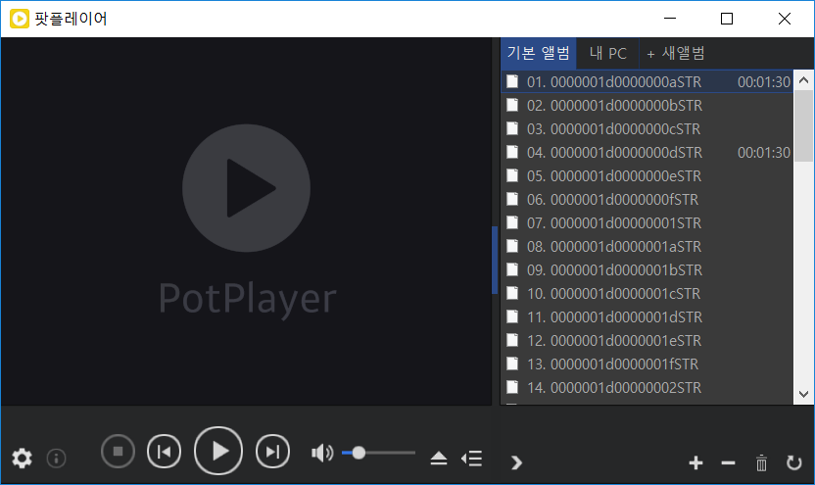Maximize the 팟플레이어 window
815x485 pixels.
point(727,19)
